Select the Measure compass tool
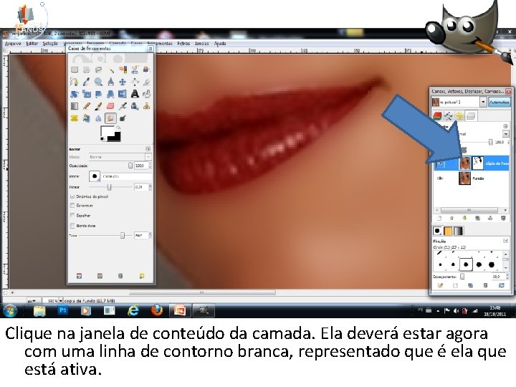Screen dimensions: 516x387 110,82
